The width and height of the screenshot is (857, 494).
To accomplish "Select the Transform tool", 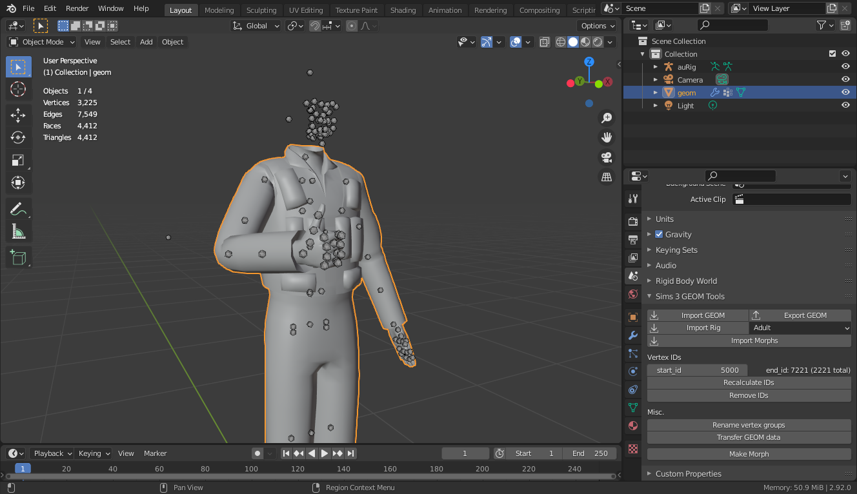I will click(19, 183).
